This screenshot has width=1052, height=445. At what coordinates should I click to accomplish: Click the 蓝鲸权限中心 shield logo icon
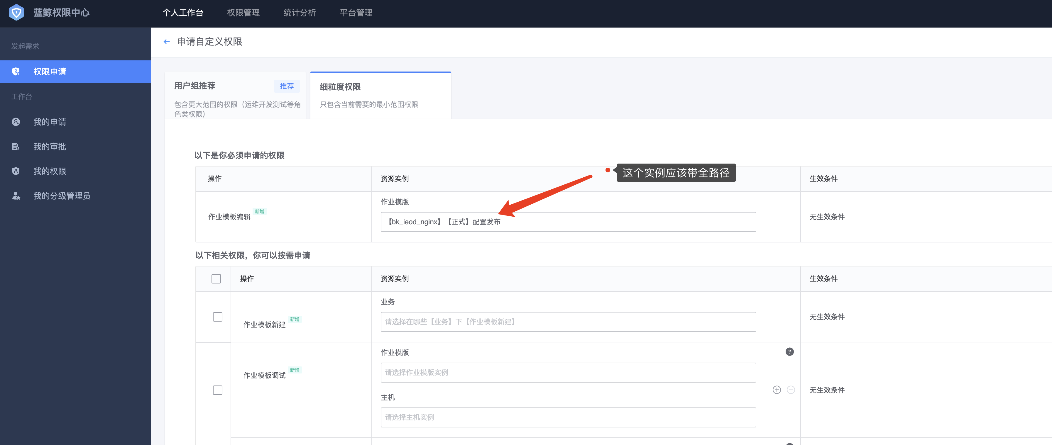pyautogui.click(x=16, y=13)
